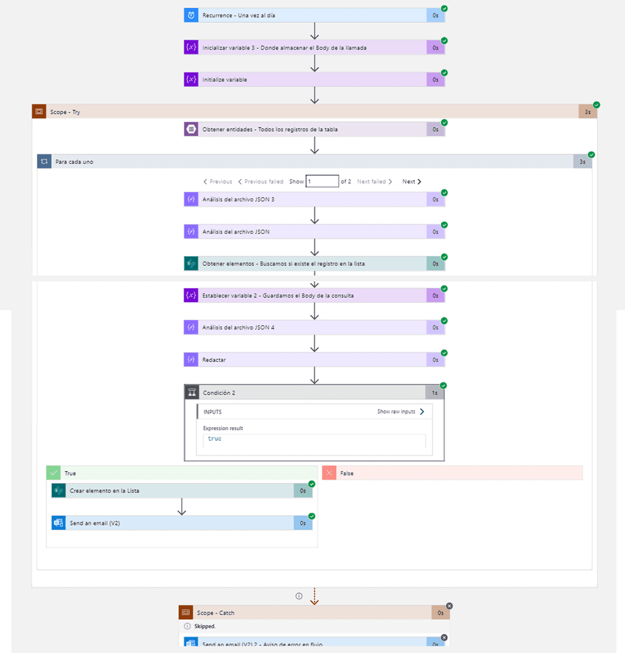Click the iteration number input field
Screen dimensions: 625x653
click(322, 181)
